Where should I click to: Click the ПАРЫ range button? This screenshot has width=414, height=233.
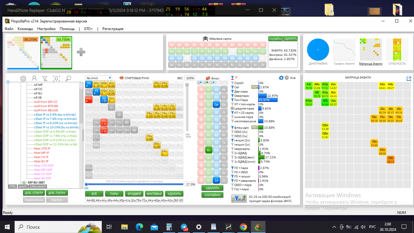(x=114, y=194)
